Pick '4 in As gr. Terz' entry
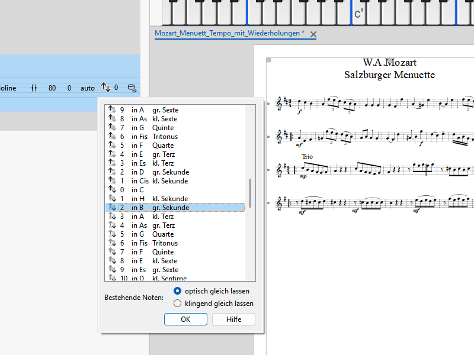Screen dimensions: 474x355 click(175, 225)
